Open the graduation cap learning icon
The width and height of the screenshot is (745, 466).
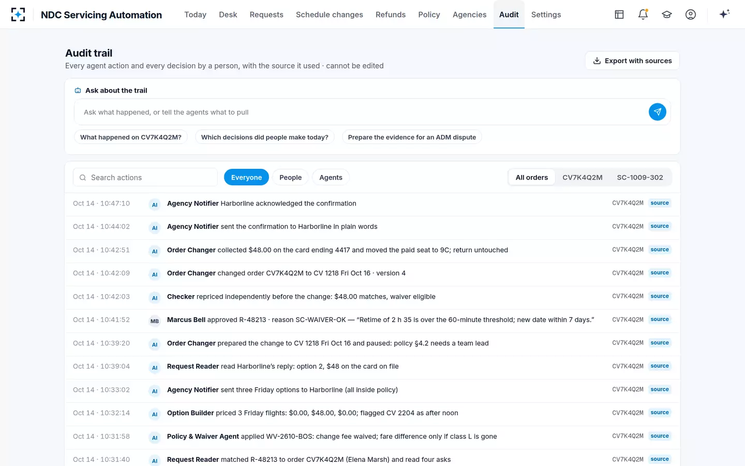coord(667,14)
